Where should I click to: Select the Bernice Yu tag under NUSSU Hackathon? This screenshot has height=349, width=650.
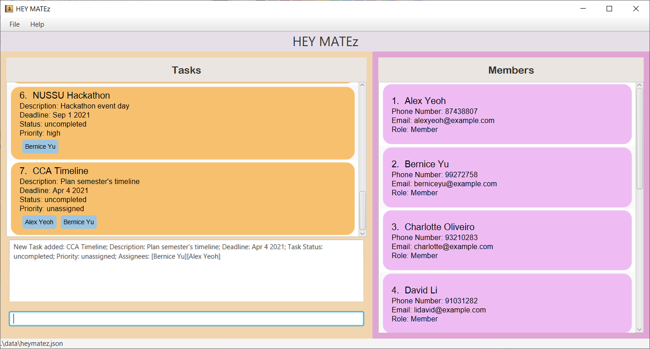[x=40, y=146]
